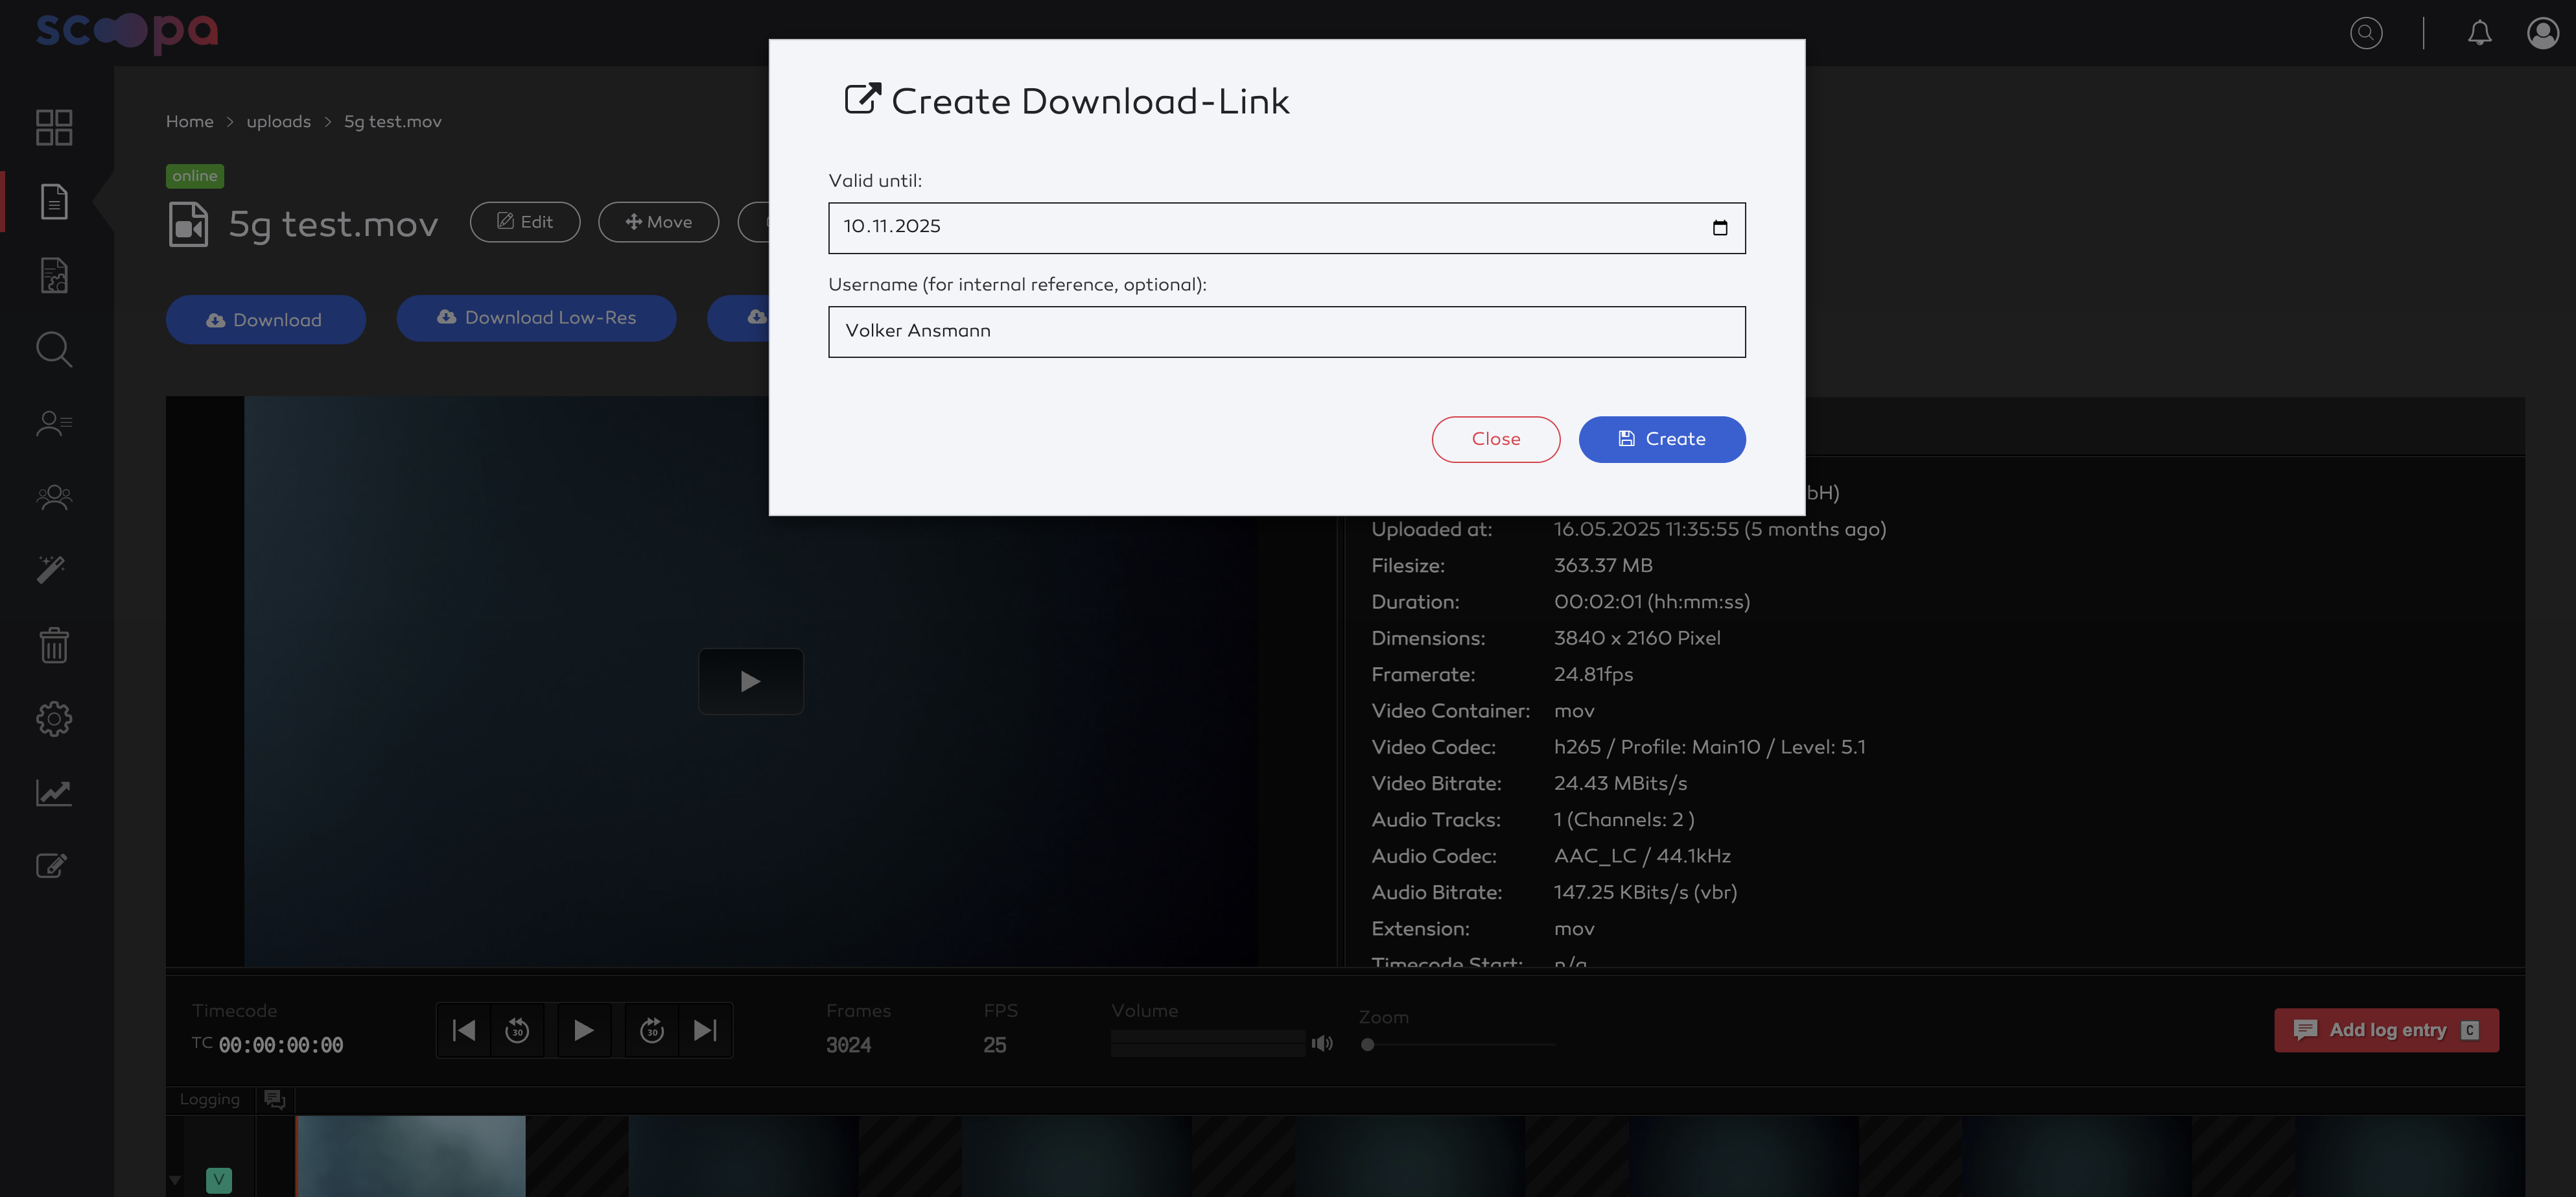Open the files document icon in sidebar
This screenshot has height=1197, width=2576.
coord(54,201)
